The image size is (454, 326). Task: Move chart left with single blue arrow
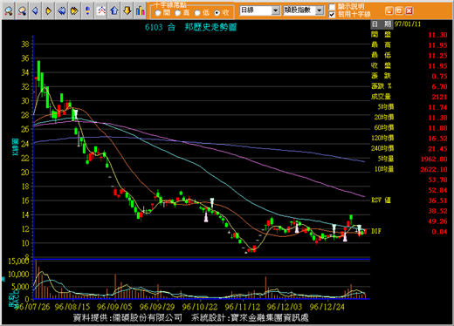(x=35, y=11)
